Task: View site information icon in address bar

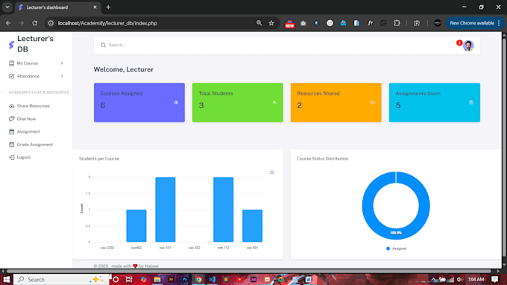Action: [x=51, y=23]
